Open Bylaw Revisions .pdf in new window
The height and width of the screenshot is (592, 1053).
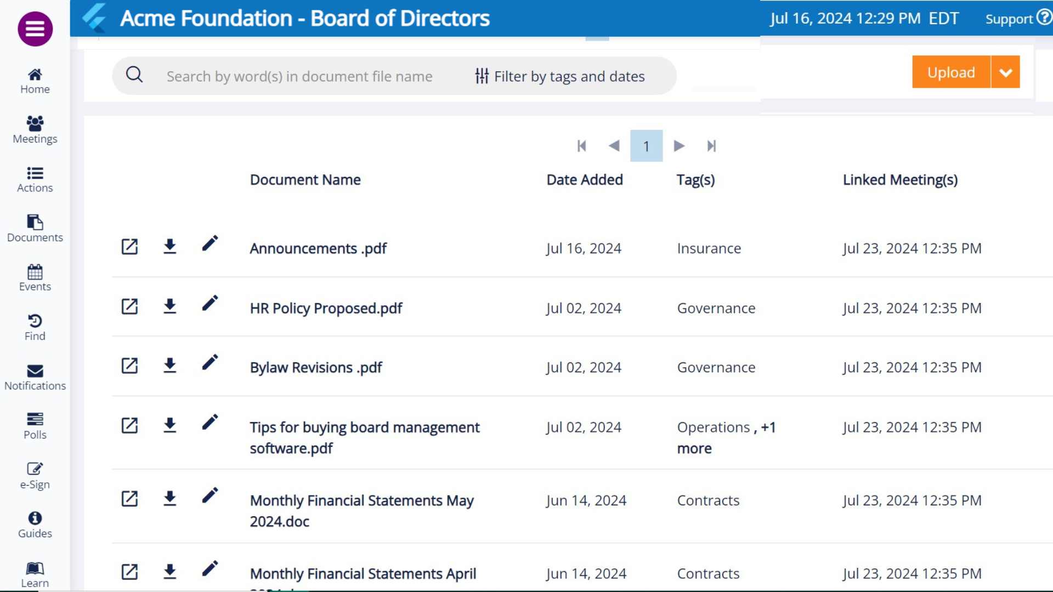[x=129, y=366]
